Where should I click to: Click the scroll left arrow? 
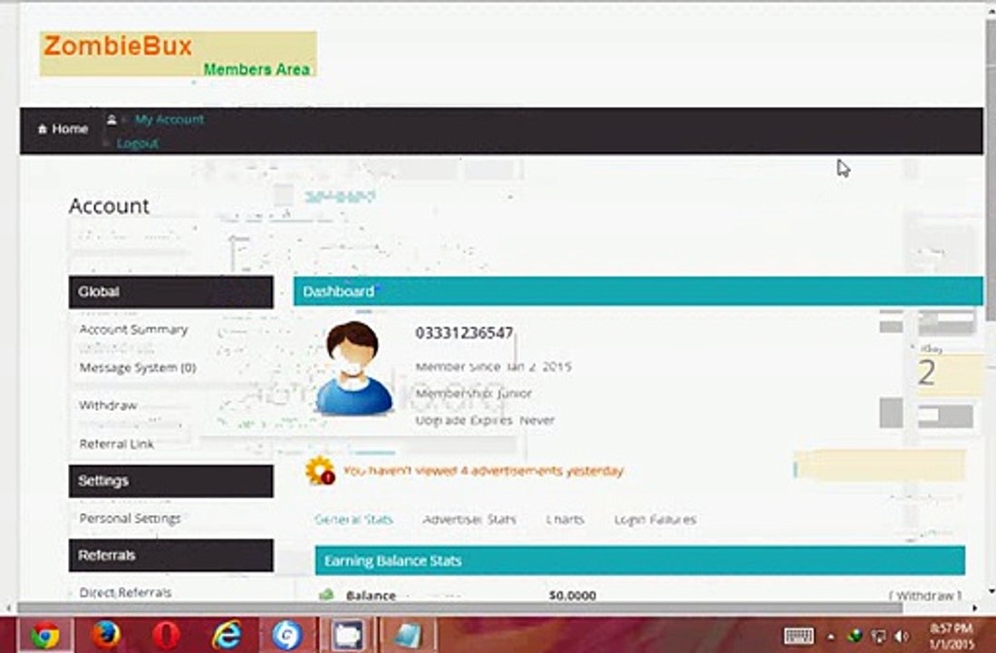pos(7,609)
